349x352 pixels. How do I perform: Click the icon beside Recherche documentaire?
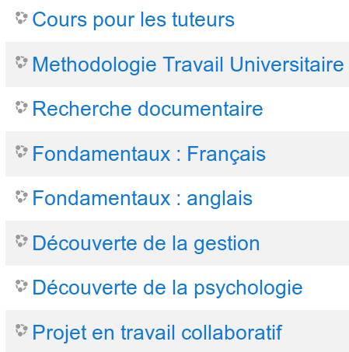[x=21, y=107]
